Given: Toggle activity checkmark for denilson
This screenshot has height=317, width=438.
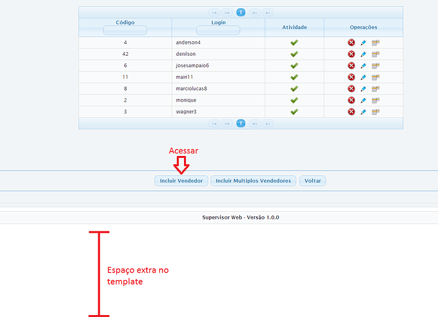Looking at the screenshot, I should click(294, 54).
